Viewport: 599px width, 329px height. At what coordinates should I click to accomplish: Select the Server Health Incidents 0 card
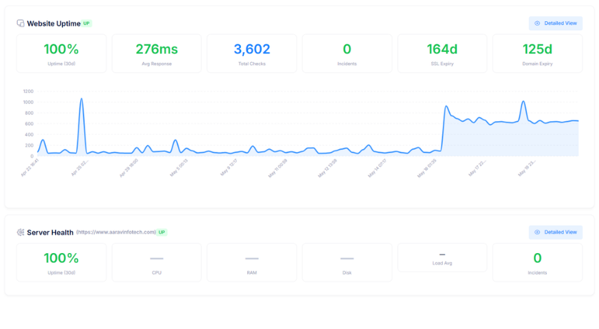click(x=537, y=263)
